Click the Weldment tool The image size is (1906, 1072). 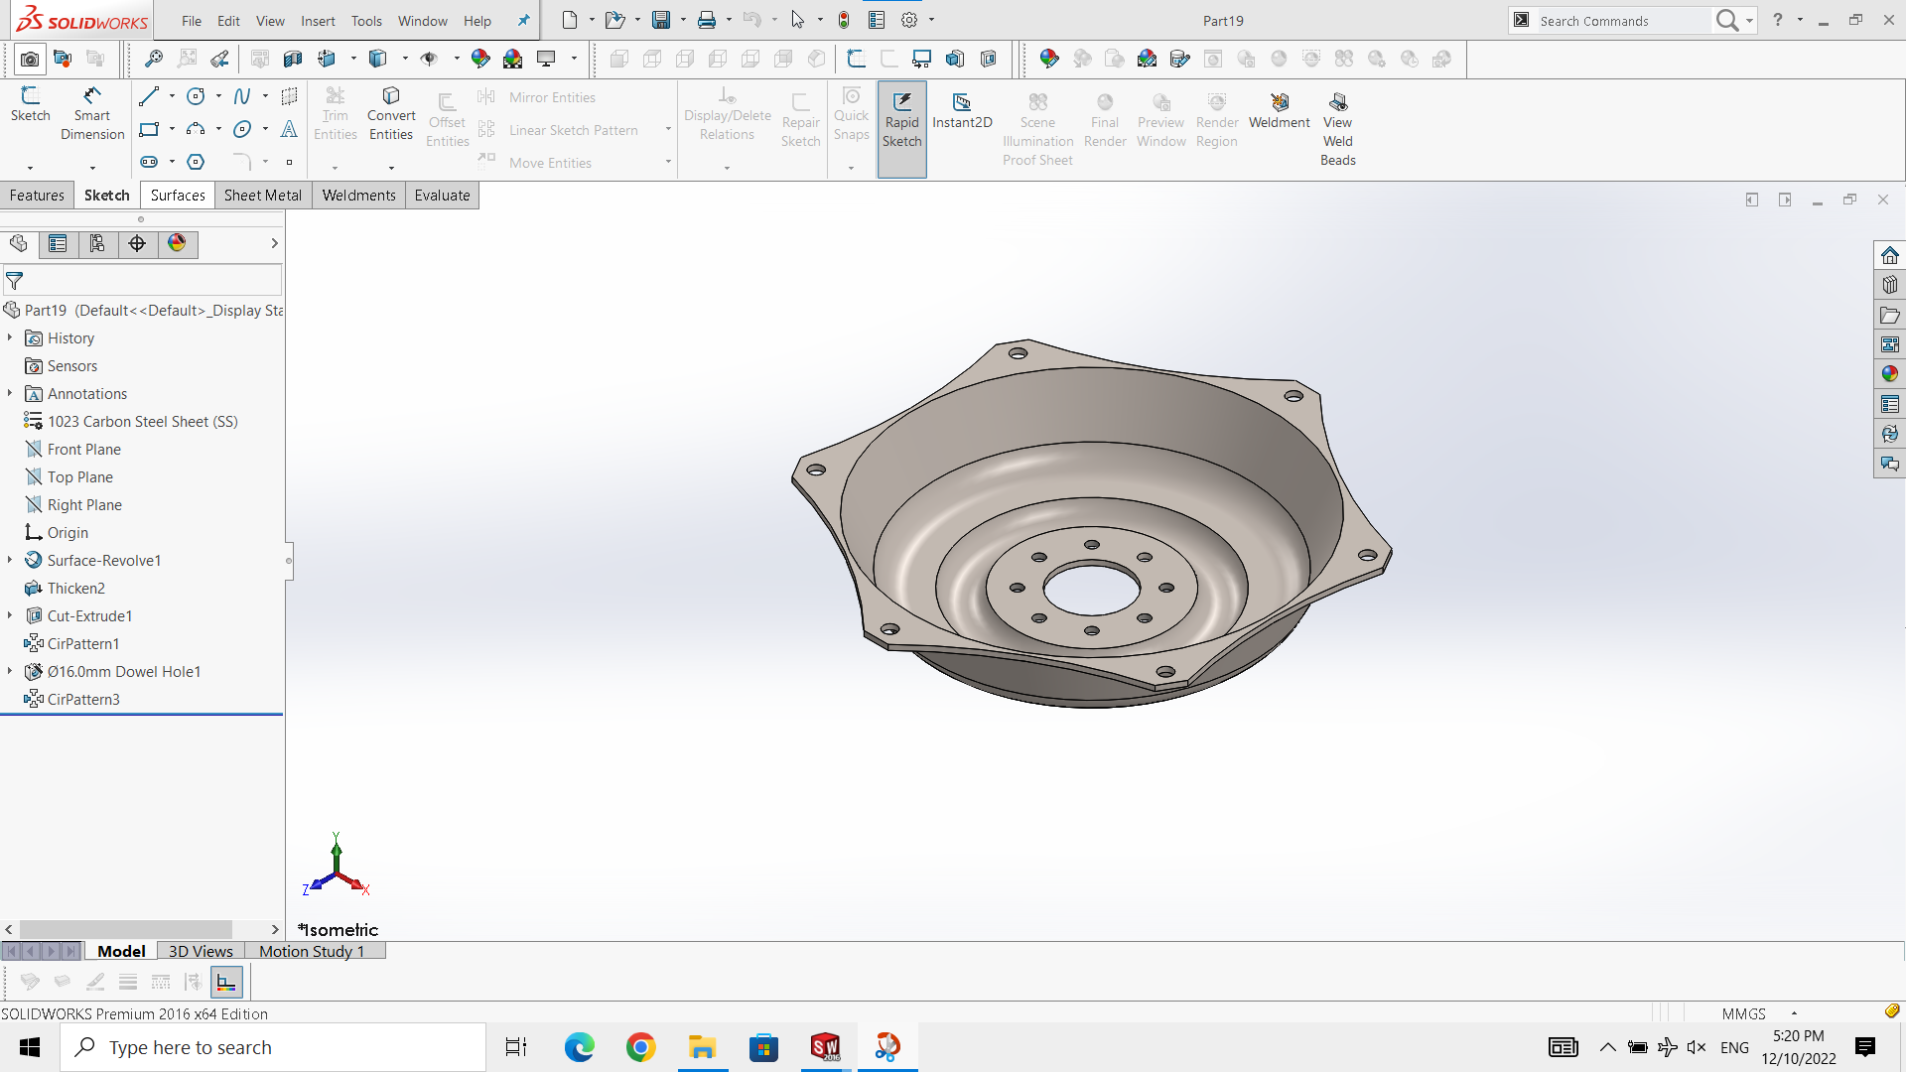1279,111
